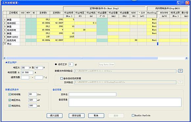Select step row header number 8
The height and width of the screenshot is (122, 191).
click(x=5, y=44)
